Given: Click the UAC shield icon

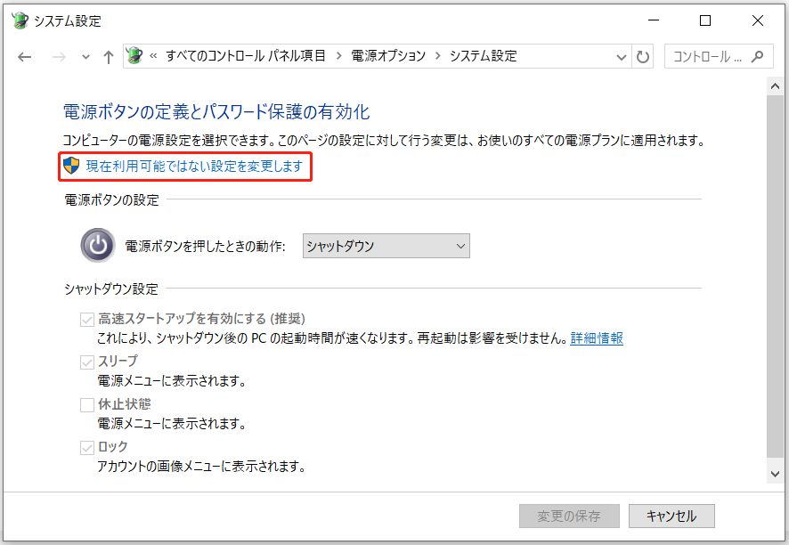Looking at the screenshot, I should coord(69,167).
